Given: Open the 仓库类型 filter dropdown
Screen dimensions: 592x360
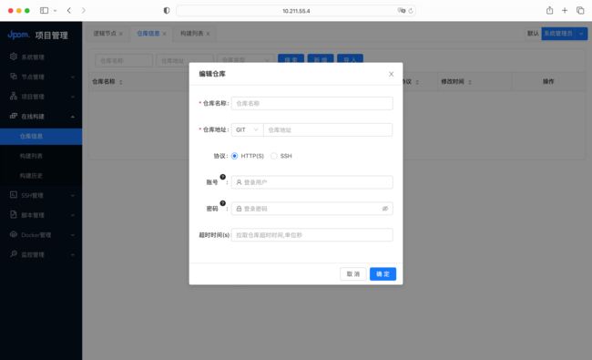Looking at the screenshot, I should (x=245, y=60).
